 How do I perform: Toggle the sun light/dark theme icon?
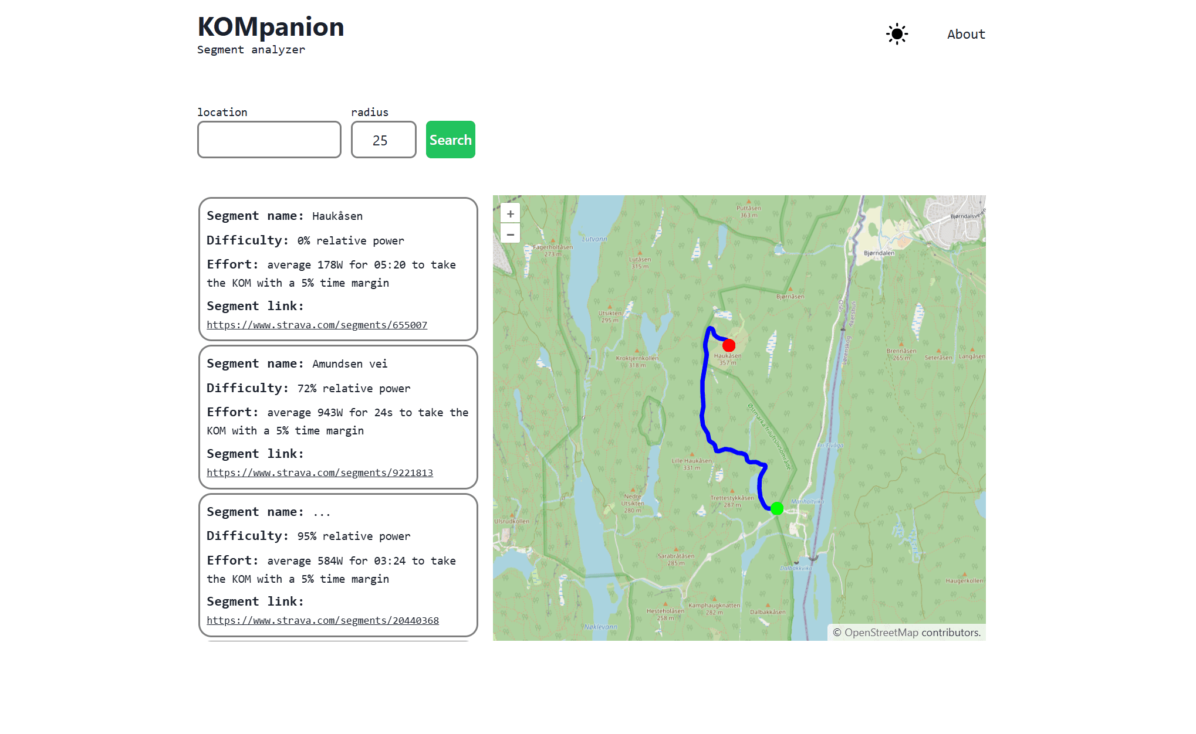coord(897,34)
